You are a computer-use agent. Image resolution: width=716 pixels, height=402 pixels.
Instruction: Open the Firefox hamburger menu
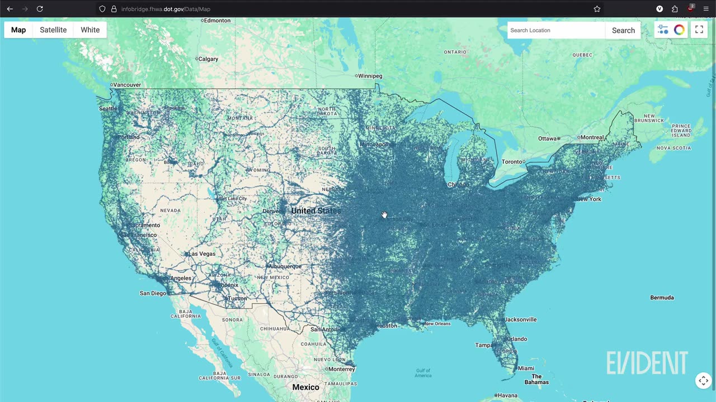pos(706,9)
